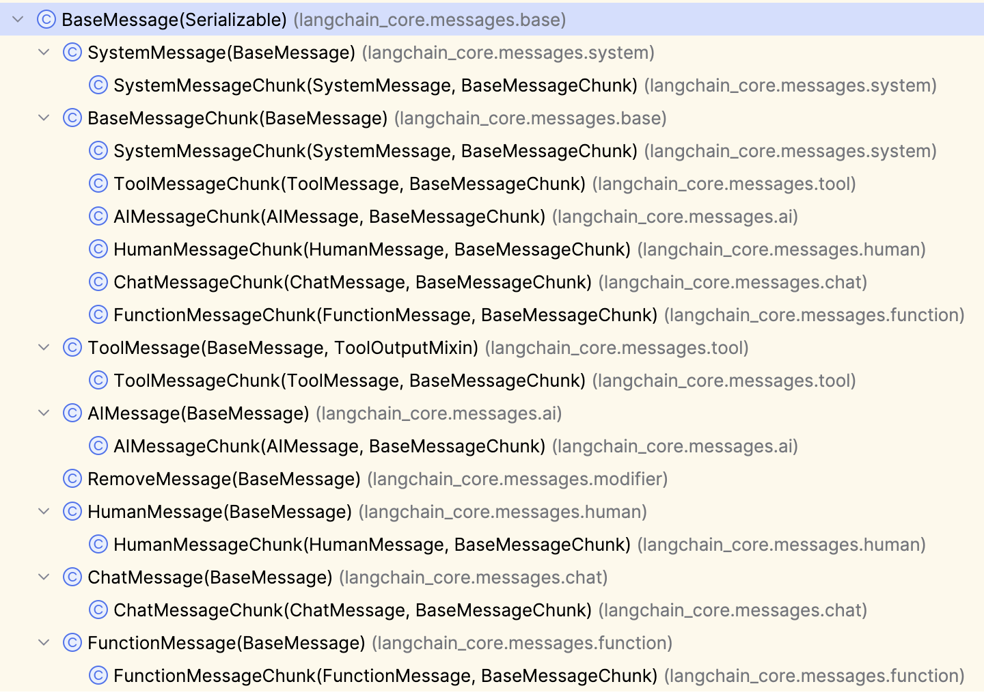Collapse the ToolMessage node using its chevron
The image size is (984, 697).
pos(44,348)
